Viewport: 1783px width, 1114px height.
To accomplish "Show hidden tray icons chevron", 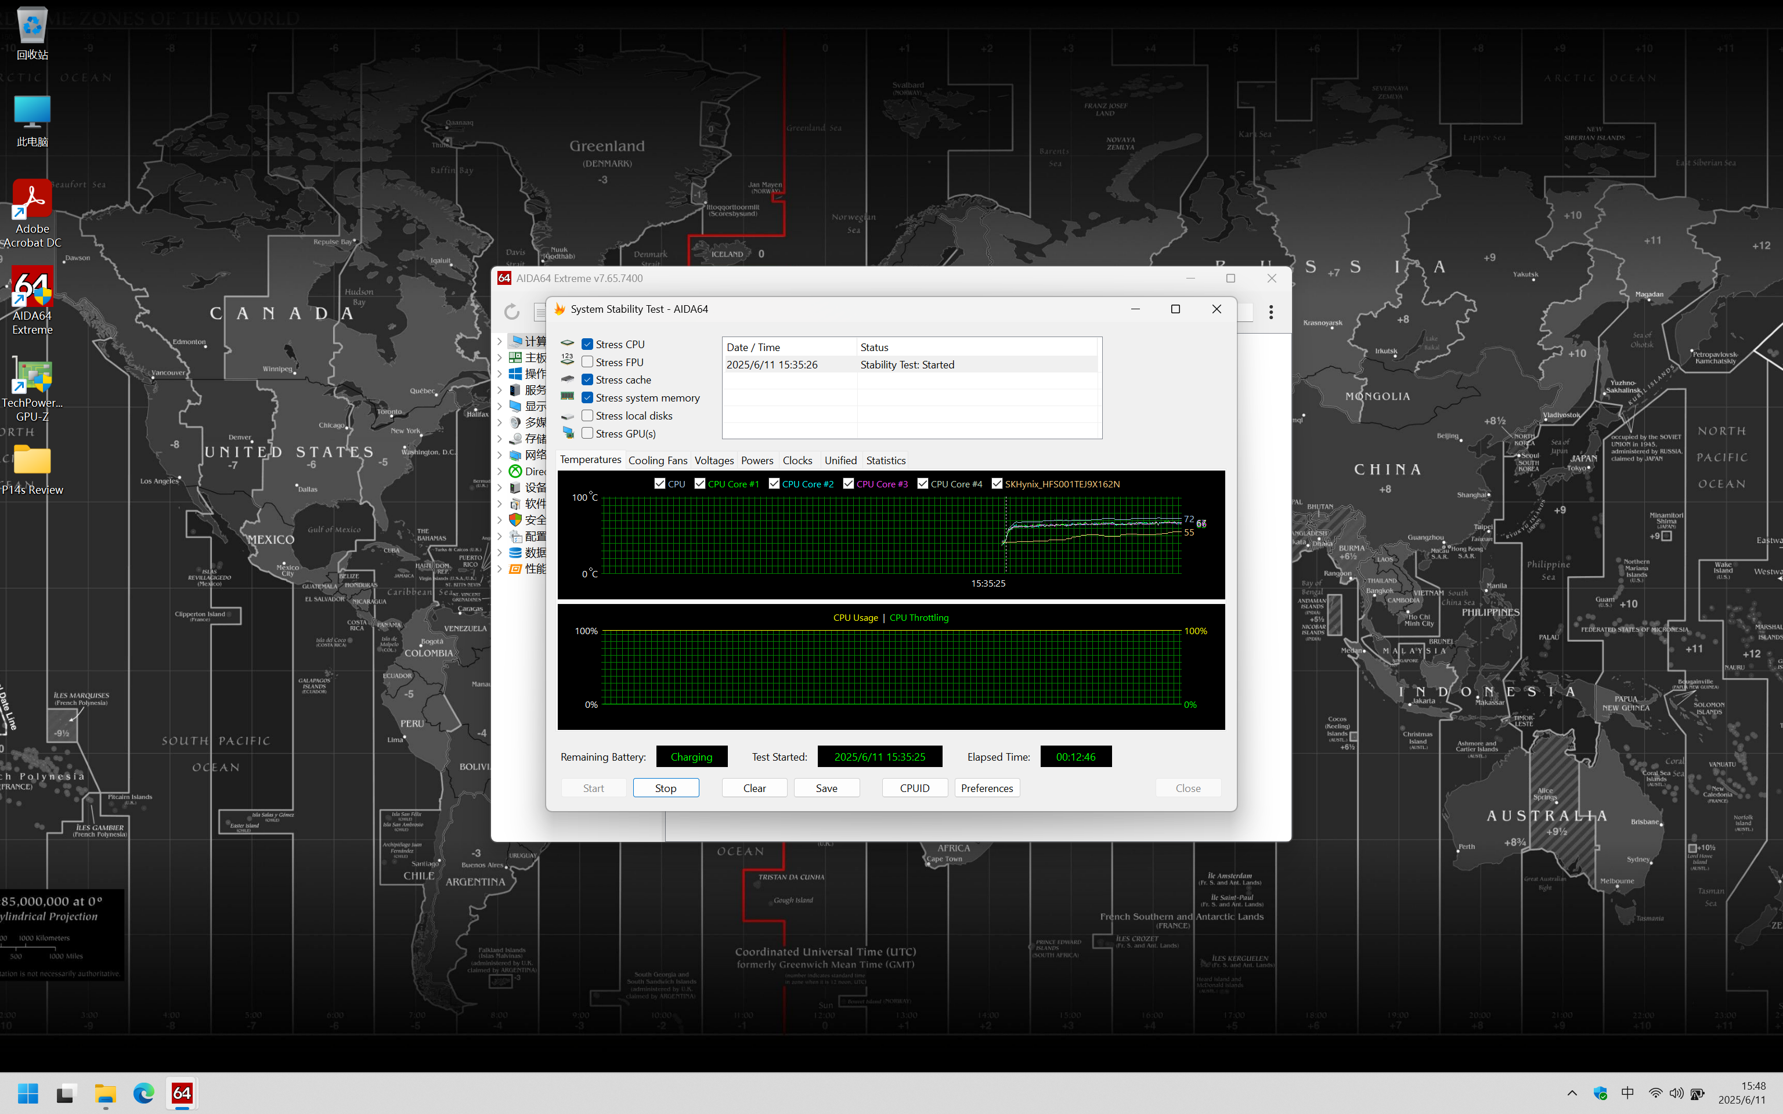I will pyautogui.click(x=1572, y=1093).
